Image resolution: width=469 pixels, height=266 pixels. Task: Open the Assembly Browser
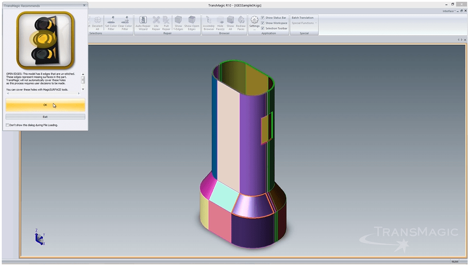point(209,23)
